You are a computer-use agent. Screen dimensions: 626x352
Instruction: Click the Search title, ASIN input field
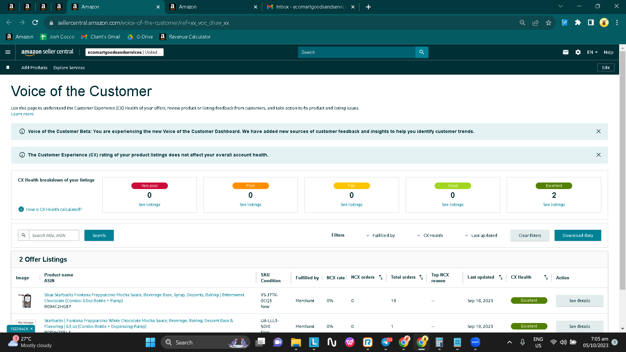coord(54,235)
